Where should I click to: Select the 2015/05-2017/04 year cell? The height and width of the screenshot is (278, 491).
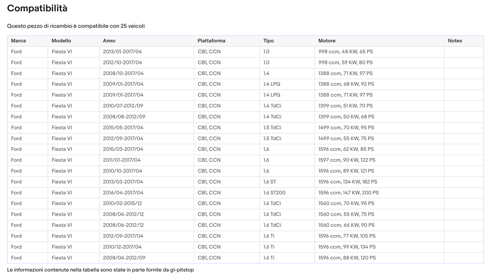(x=123, y=128)
